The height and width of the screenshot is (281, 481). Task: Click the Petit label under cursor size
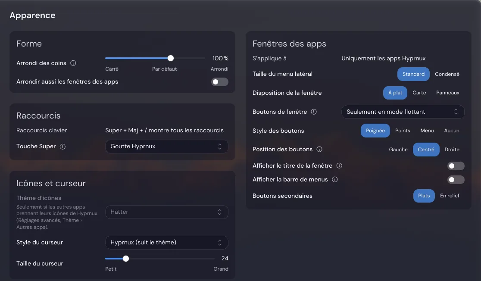click(111, 269)
